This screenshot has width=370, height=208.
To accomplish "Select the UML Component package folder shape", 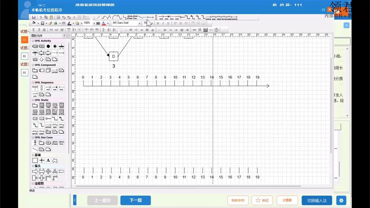I will 35,70.
